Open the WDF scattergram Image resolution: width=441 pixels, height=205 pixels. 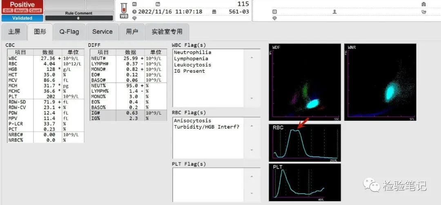(305, 82)
